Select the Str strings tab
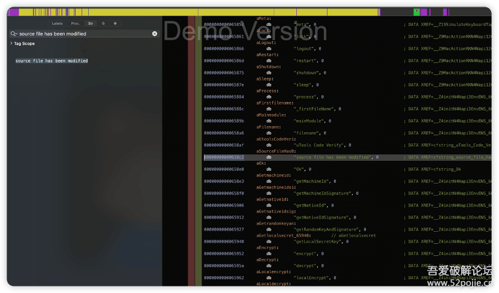The width and height of the screenshot is (499, 293). (x=91, y=23)
